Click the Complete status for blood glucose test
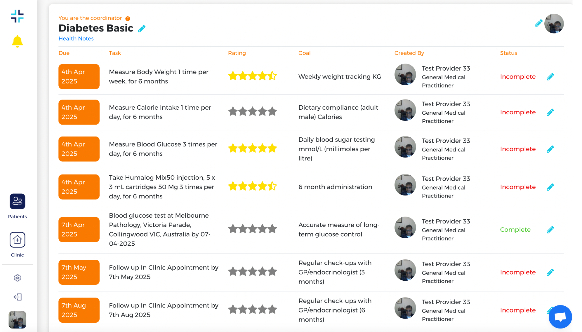Viewport: 582px width, 332px height. [515, 230]
